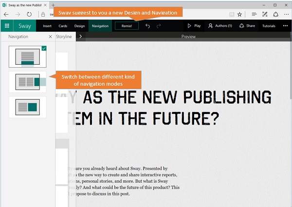Viewport: 292px width, 207px height.
Task: Share this Sway
Action: (x=247, y=26)
